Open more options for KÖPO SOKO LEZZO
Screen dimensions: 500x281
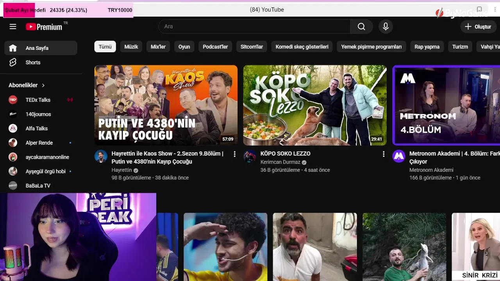(x=384, y=154)
